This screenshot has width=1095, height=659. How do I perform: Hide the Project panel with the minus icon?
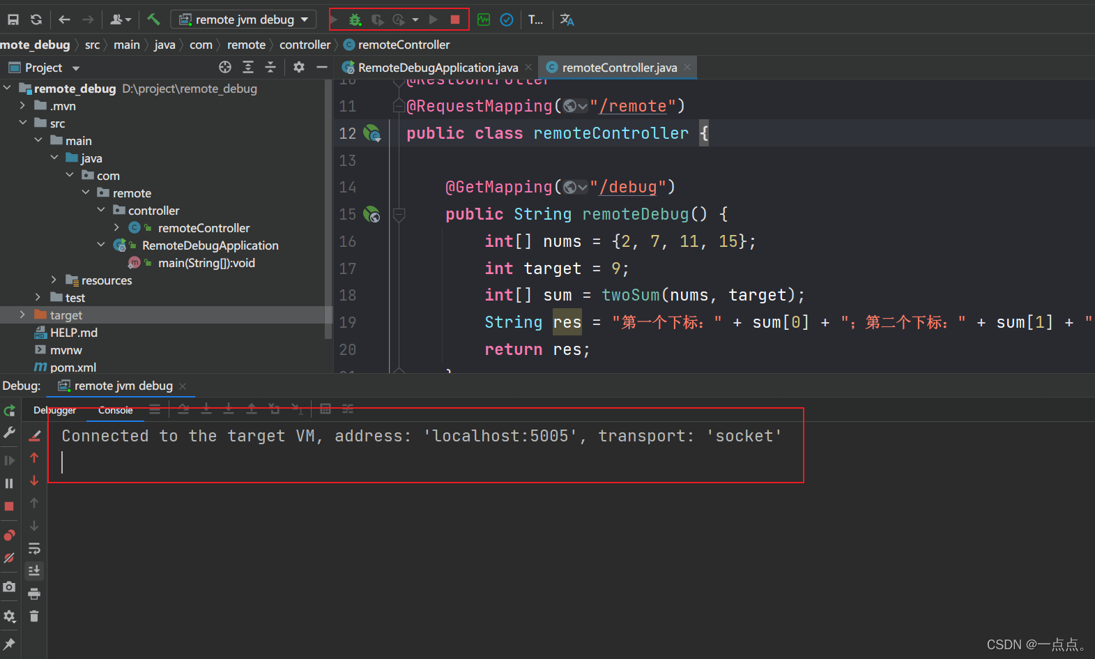pos(321,67)
